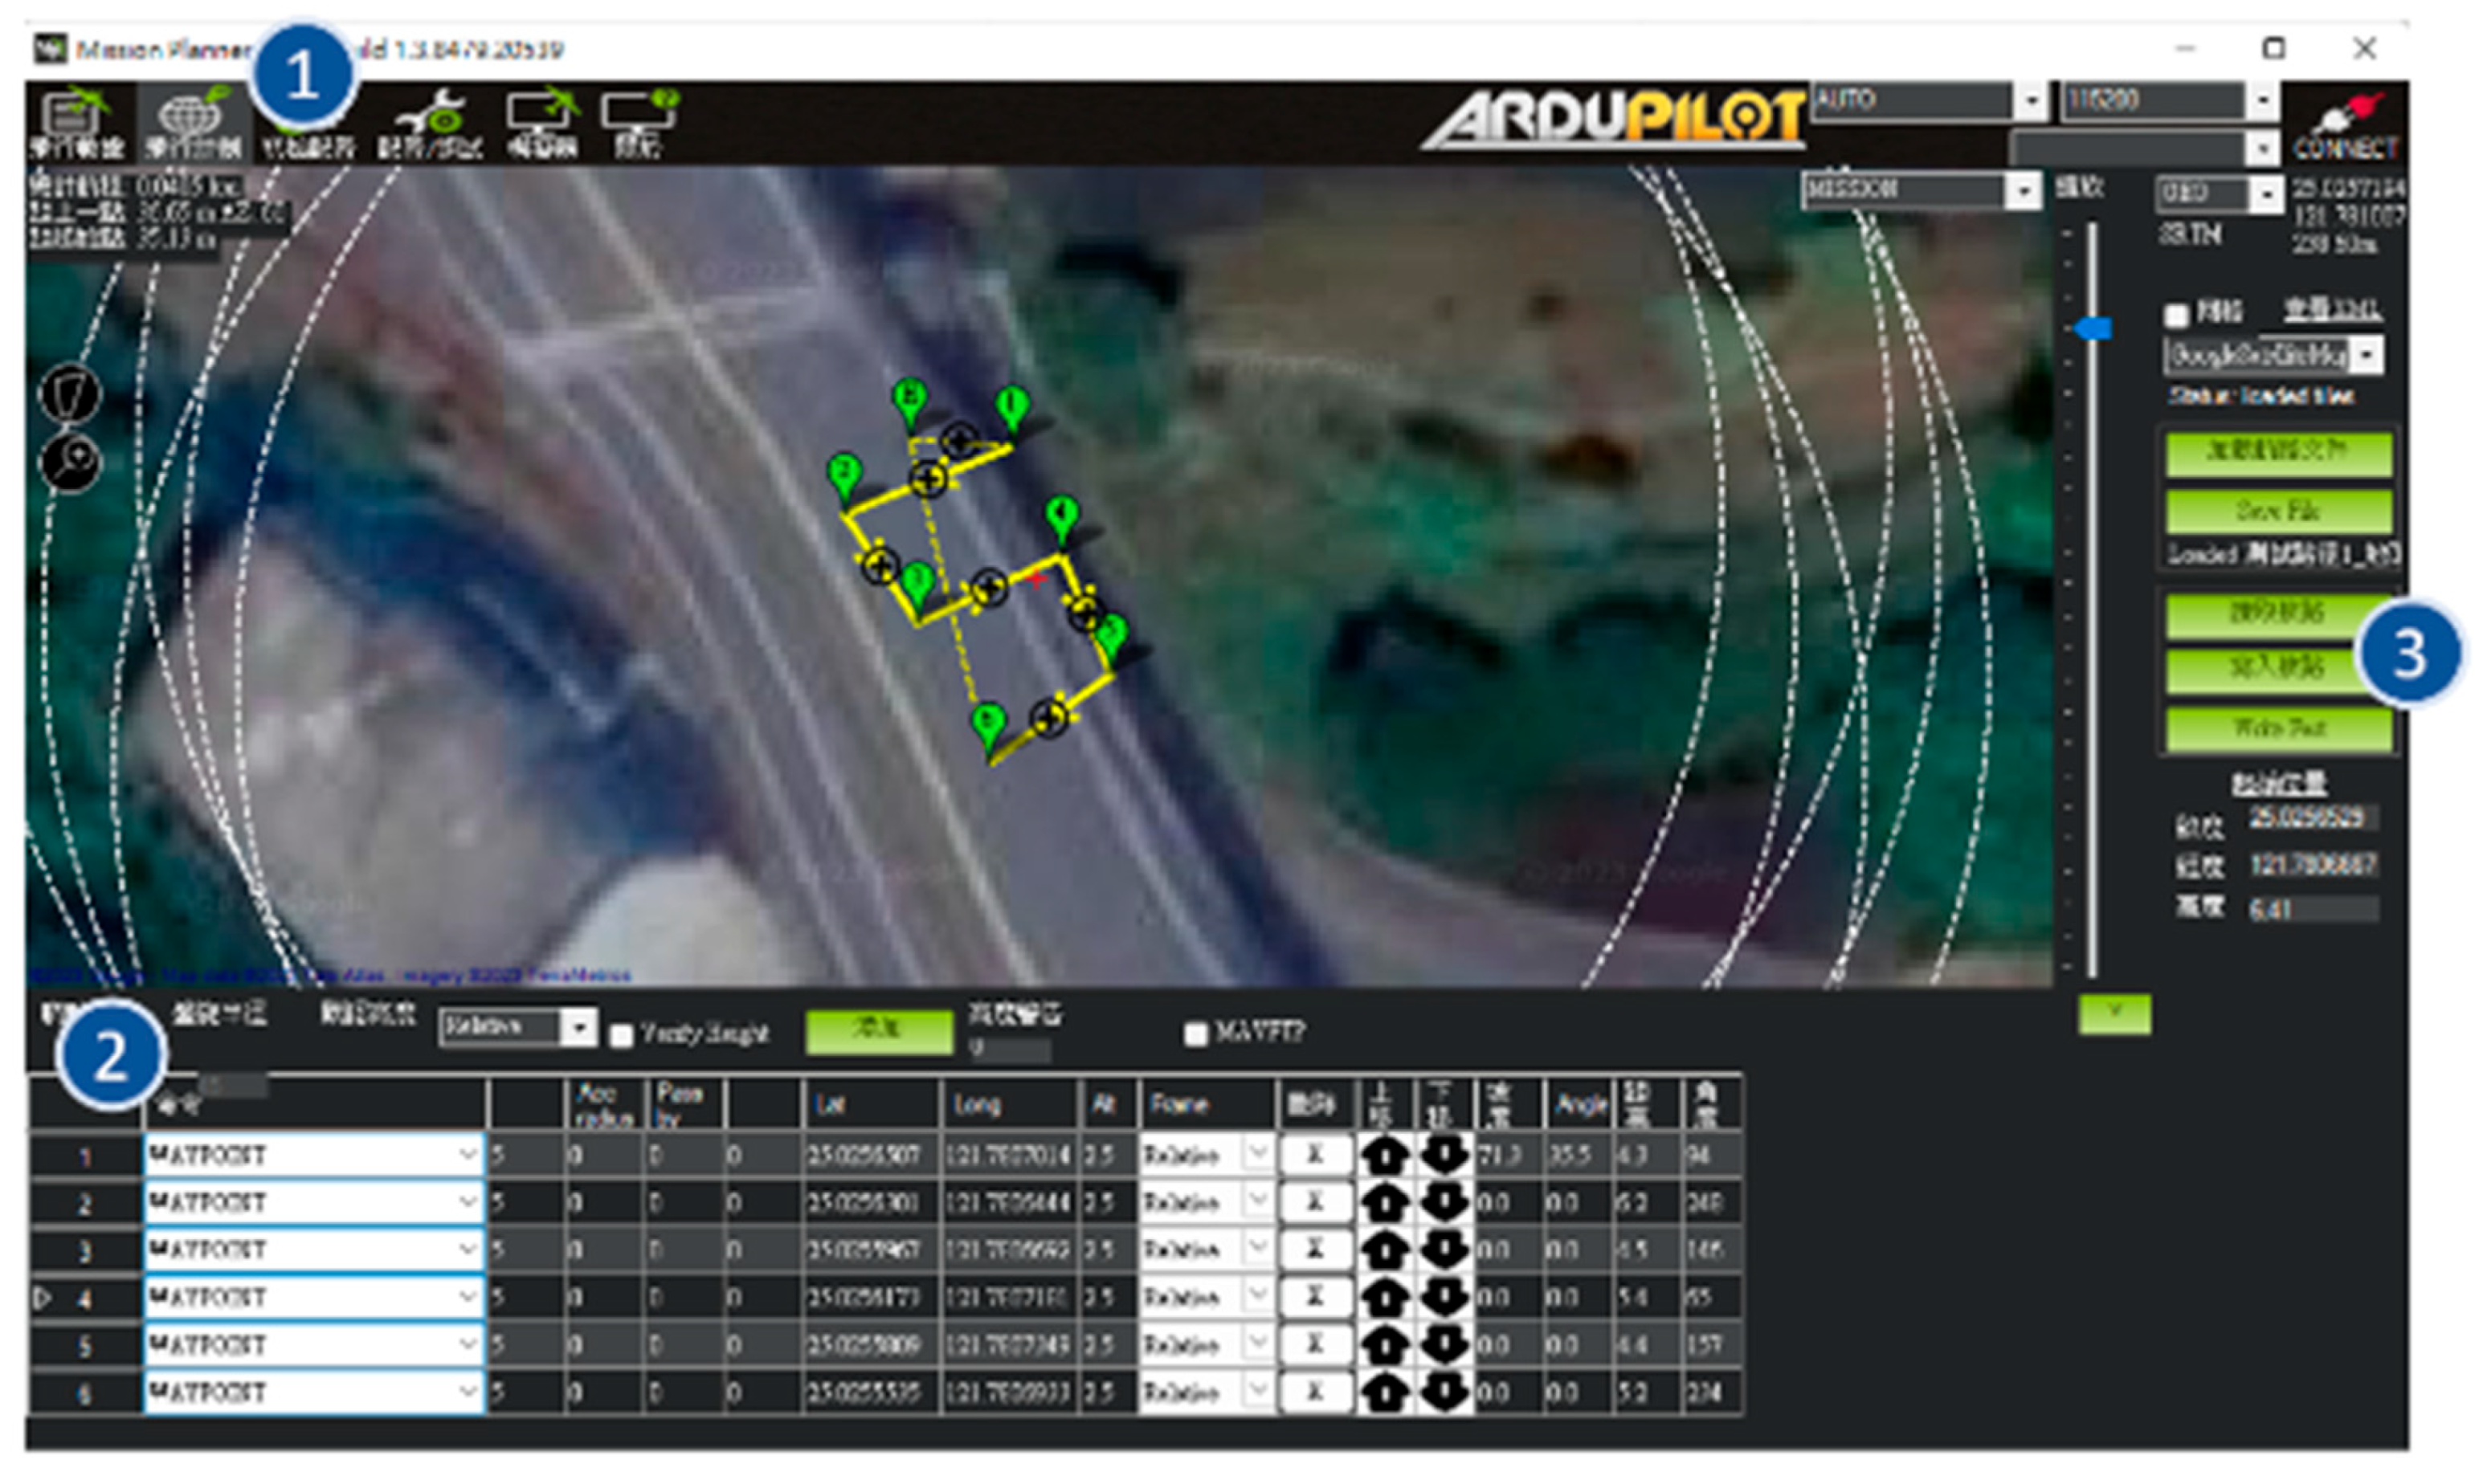Open the command dropdown for waypoint 2
This screenshot has width=2475, height=1484.
coord(468,1202)
